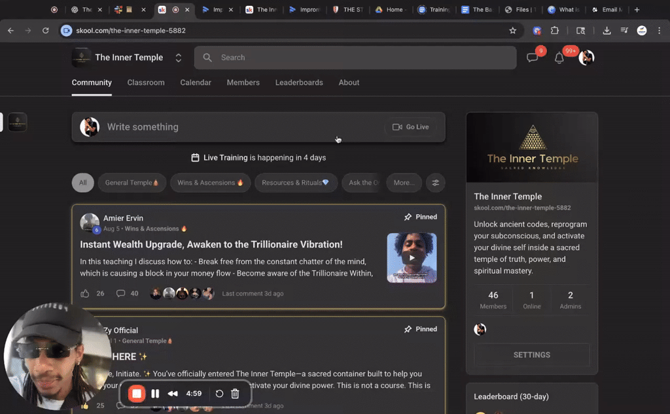Open skool.com/the-inner-temple-5882 link in sidebar
The width and height of the screenshot is (670, 414).
(x=522, y=208)
